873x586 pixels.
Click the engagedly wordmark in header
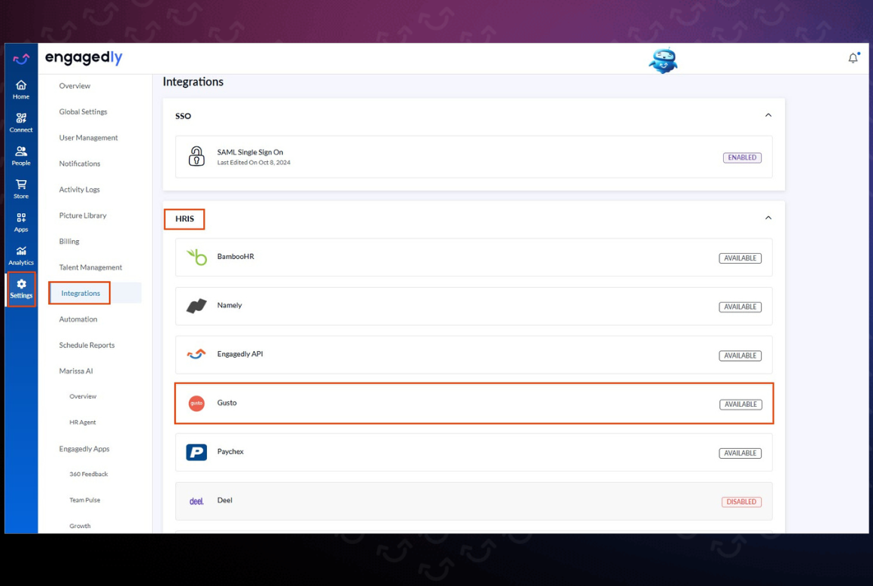pyautogui.click(x=84, y=58)
